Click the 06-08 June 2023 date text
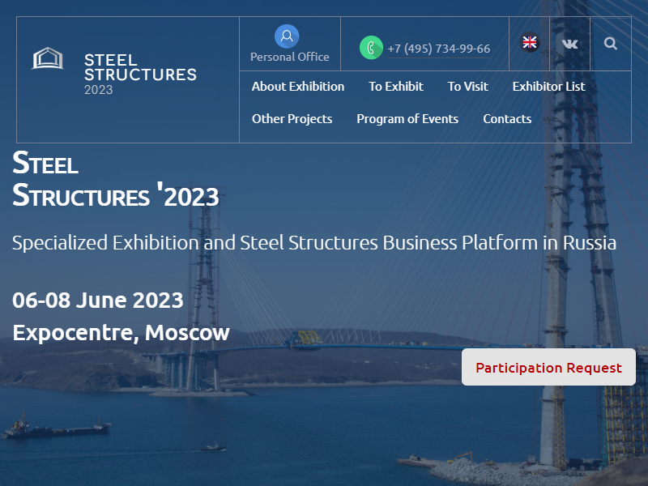This screenshot has height=486, width=648. (x=98, y=300)
